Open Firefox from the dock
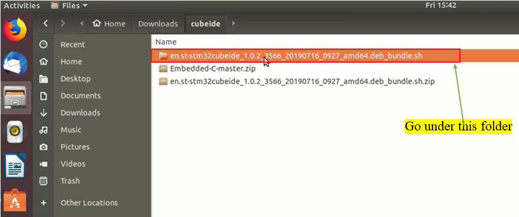Image resolution: width=519 pixels, height=217 pixels. tap(15, 29)
